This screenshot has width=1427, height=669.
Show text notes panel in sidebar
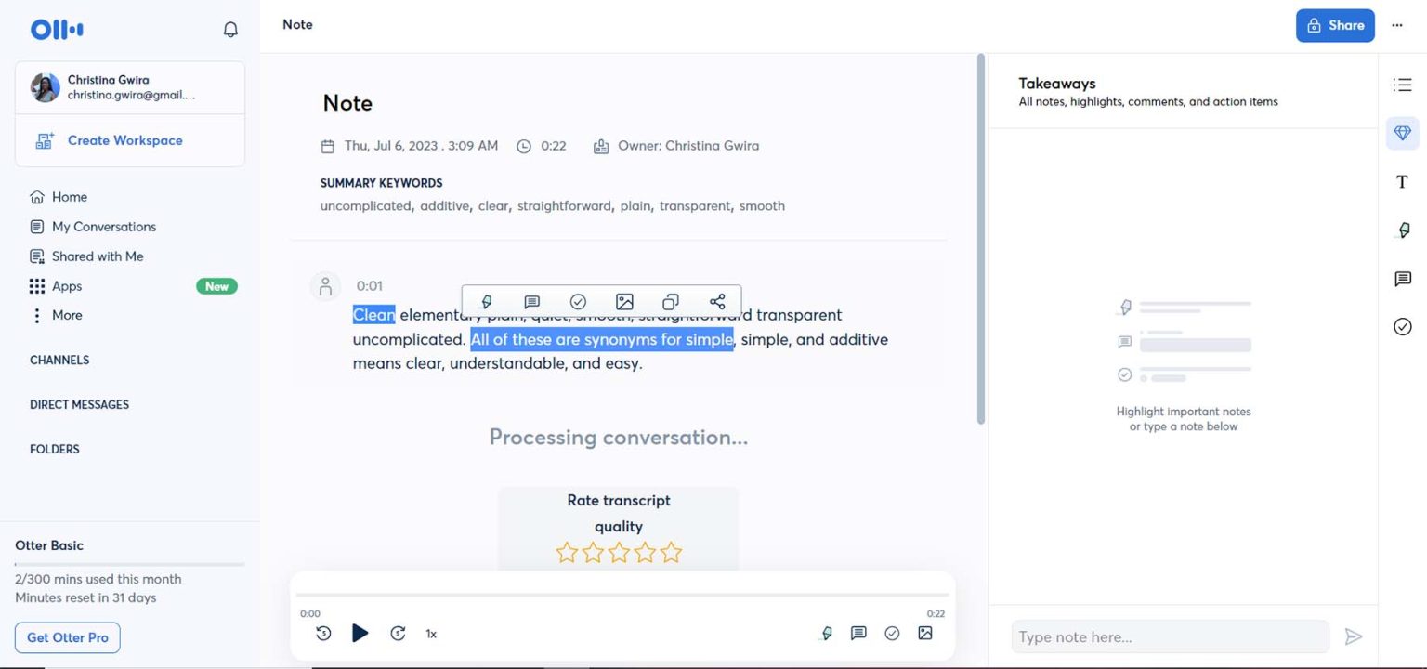tap(1401, 181)
